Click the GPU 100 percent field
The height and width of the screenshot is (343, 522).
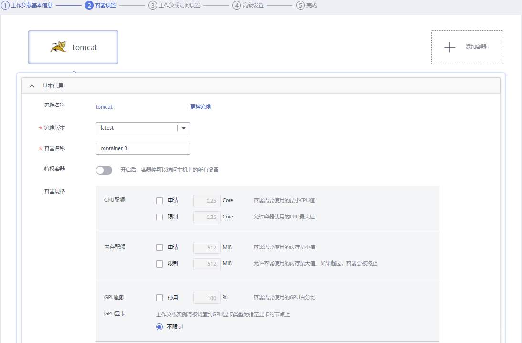pos(207,298)
